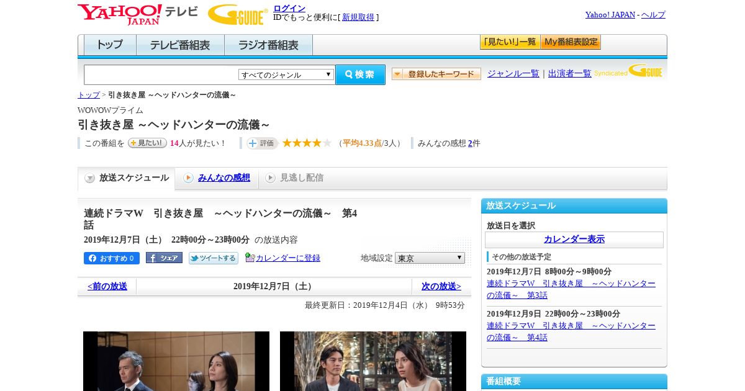Open the ジャンル一覧 link
Viewport: 745px width, 391px height.
513,73
